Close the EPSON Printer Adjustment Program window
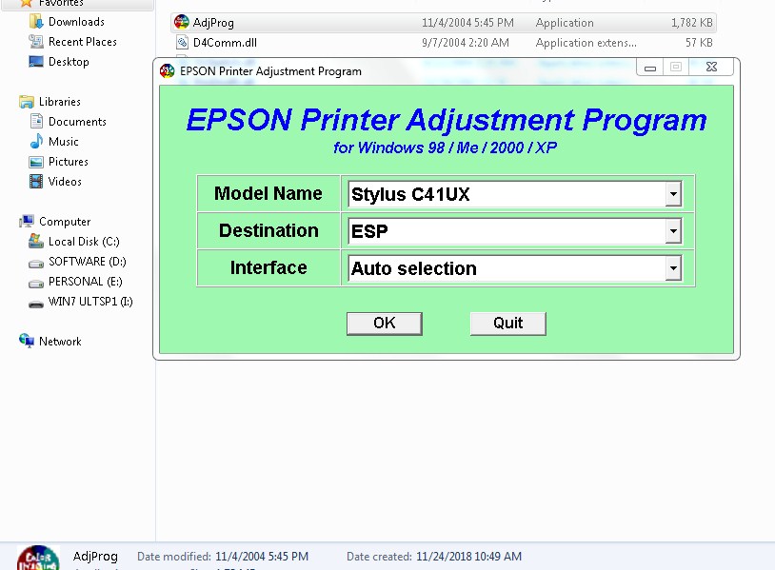 [x=711, y=67]
